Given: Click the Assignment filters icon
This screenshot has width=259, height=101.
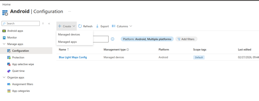Looking at the screenshot, I should pyautogui.click(x=9, y=84).
